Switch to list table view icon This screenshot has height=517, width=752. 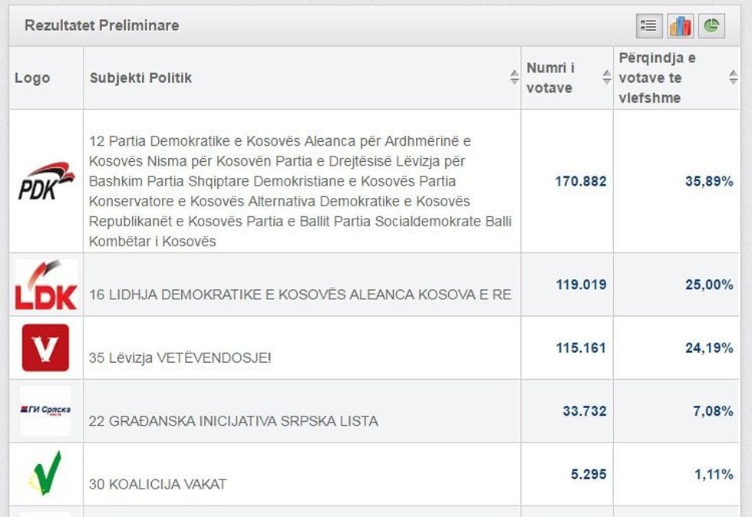(649, 26)
